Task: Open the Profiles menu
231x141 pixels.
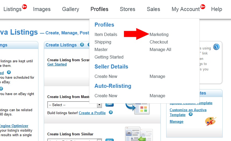Action: 99,9
